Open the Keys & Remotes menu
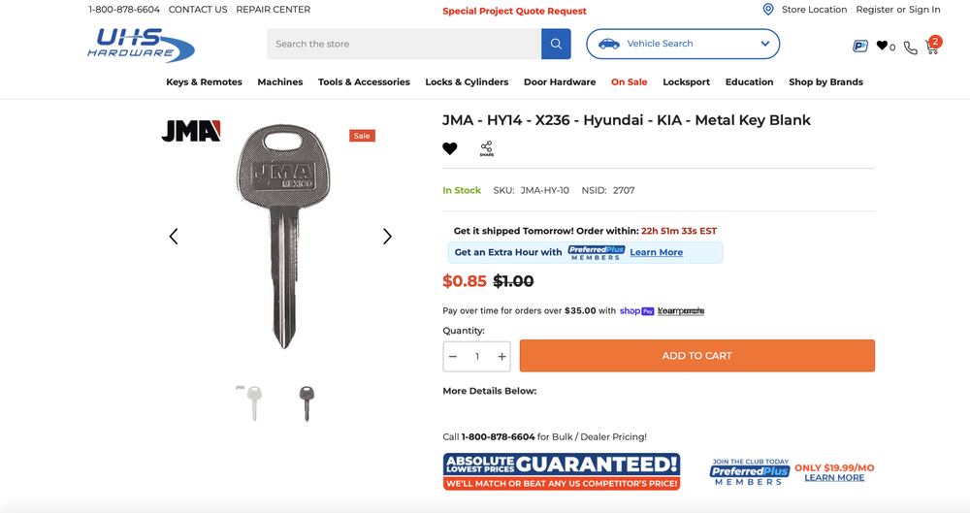970x513 pixels. (x=204, y=81)
